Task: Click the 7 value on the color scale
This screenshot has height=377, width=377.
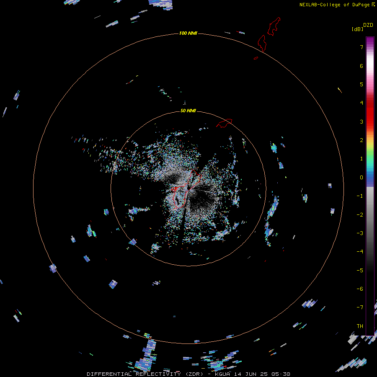Action: coord(362,47)
